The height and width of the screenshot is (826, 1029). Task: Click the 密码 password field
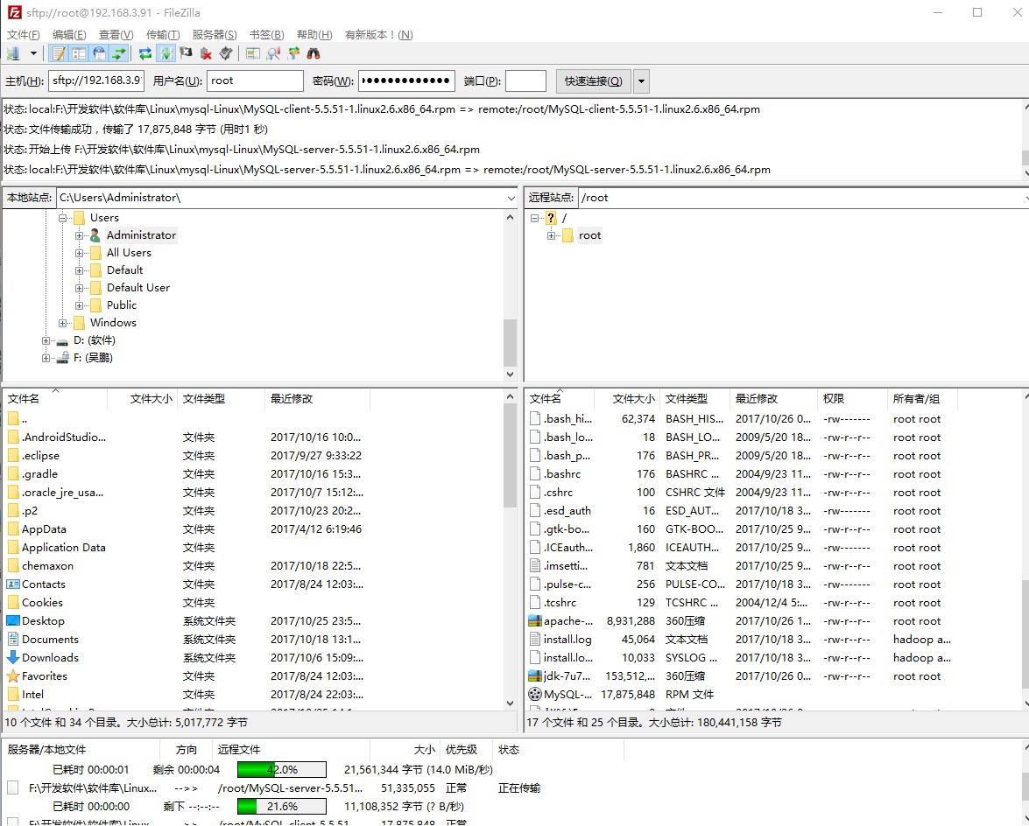(x=407, y=80)
